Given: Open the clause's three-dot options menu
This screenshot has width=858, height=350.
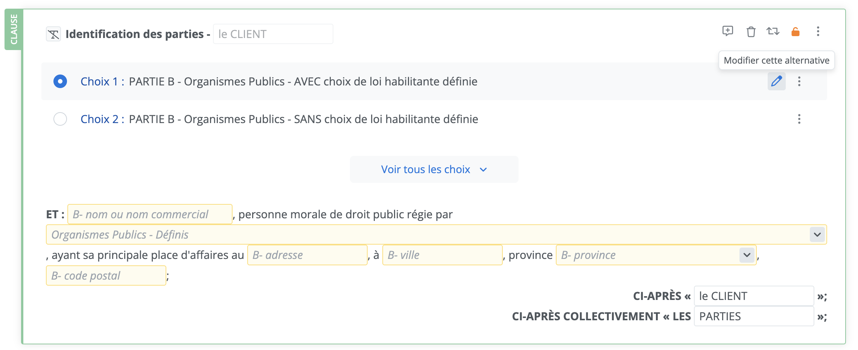Looking at the screenshot, I should point(818,32).
